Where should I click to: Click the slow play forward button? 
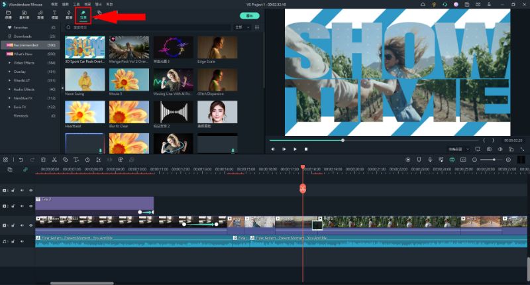coord(284,149)
